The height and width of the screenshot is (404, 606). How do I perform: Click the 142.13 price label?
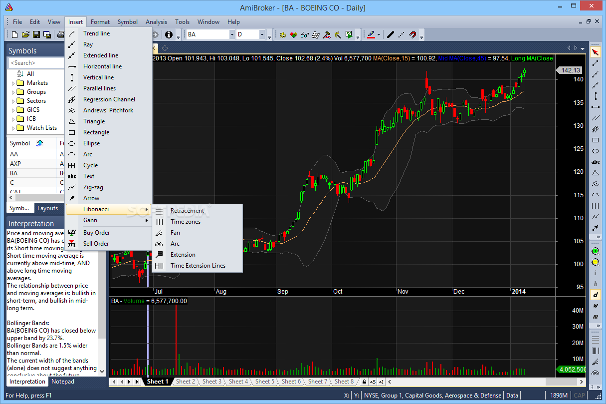[x=570, y=70]
